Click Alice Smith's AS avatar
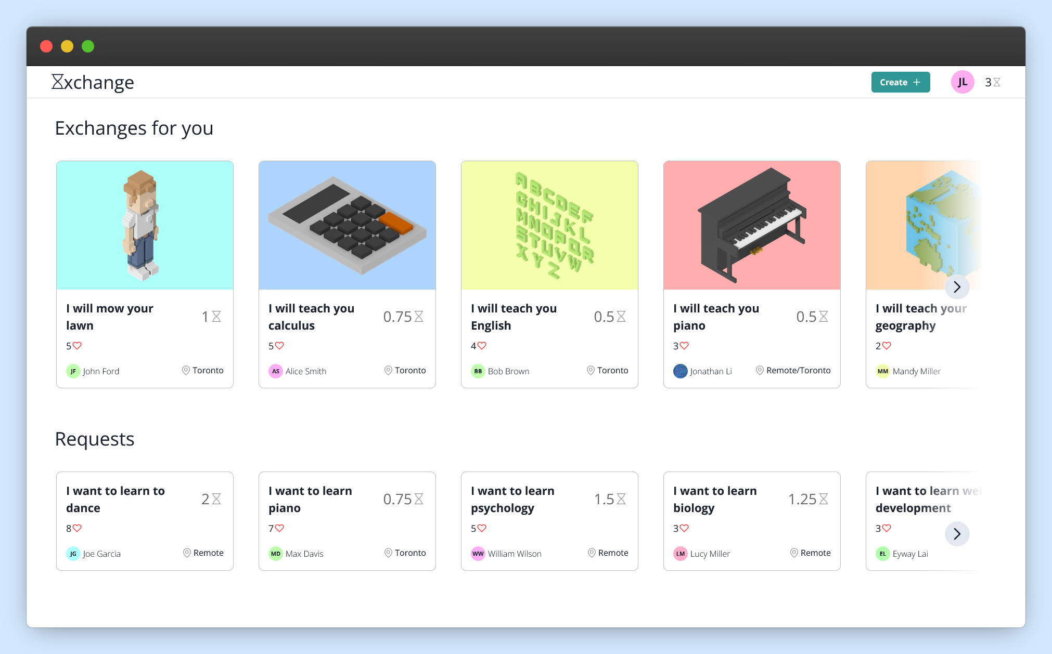This screenshot has width=1052, height=654. coord(275,371)
